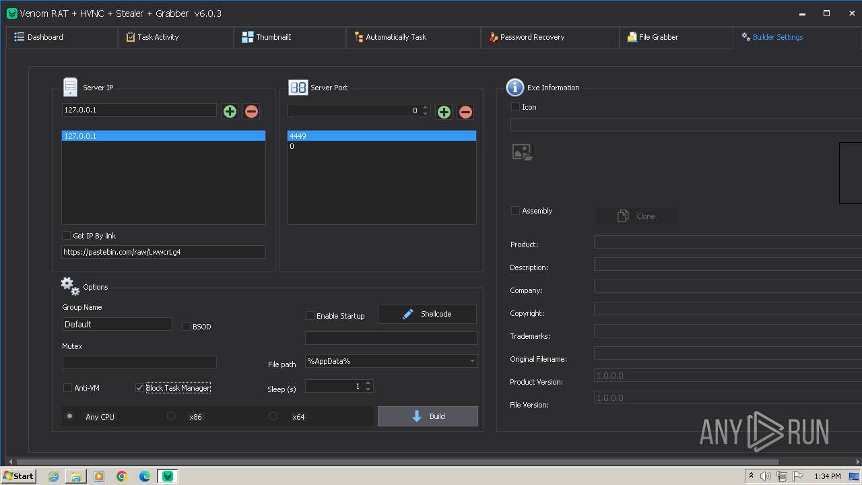862x485 pixels.
Task: Click the Original Filename input field
Action: tap(727, 353)
